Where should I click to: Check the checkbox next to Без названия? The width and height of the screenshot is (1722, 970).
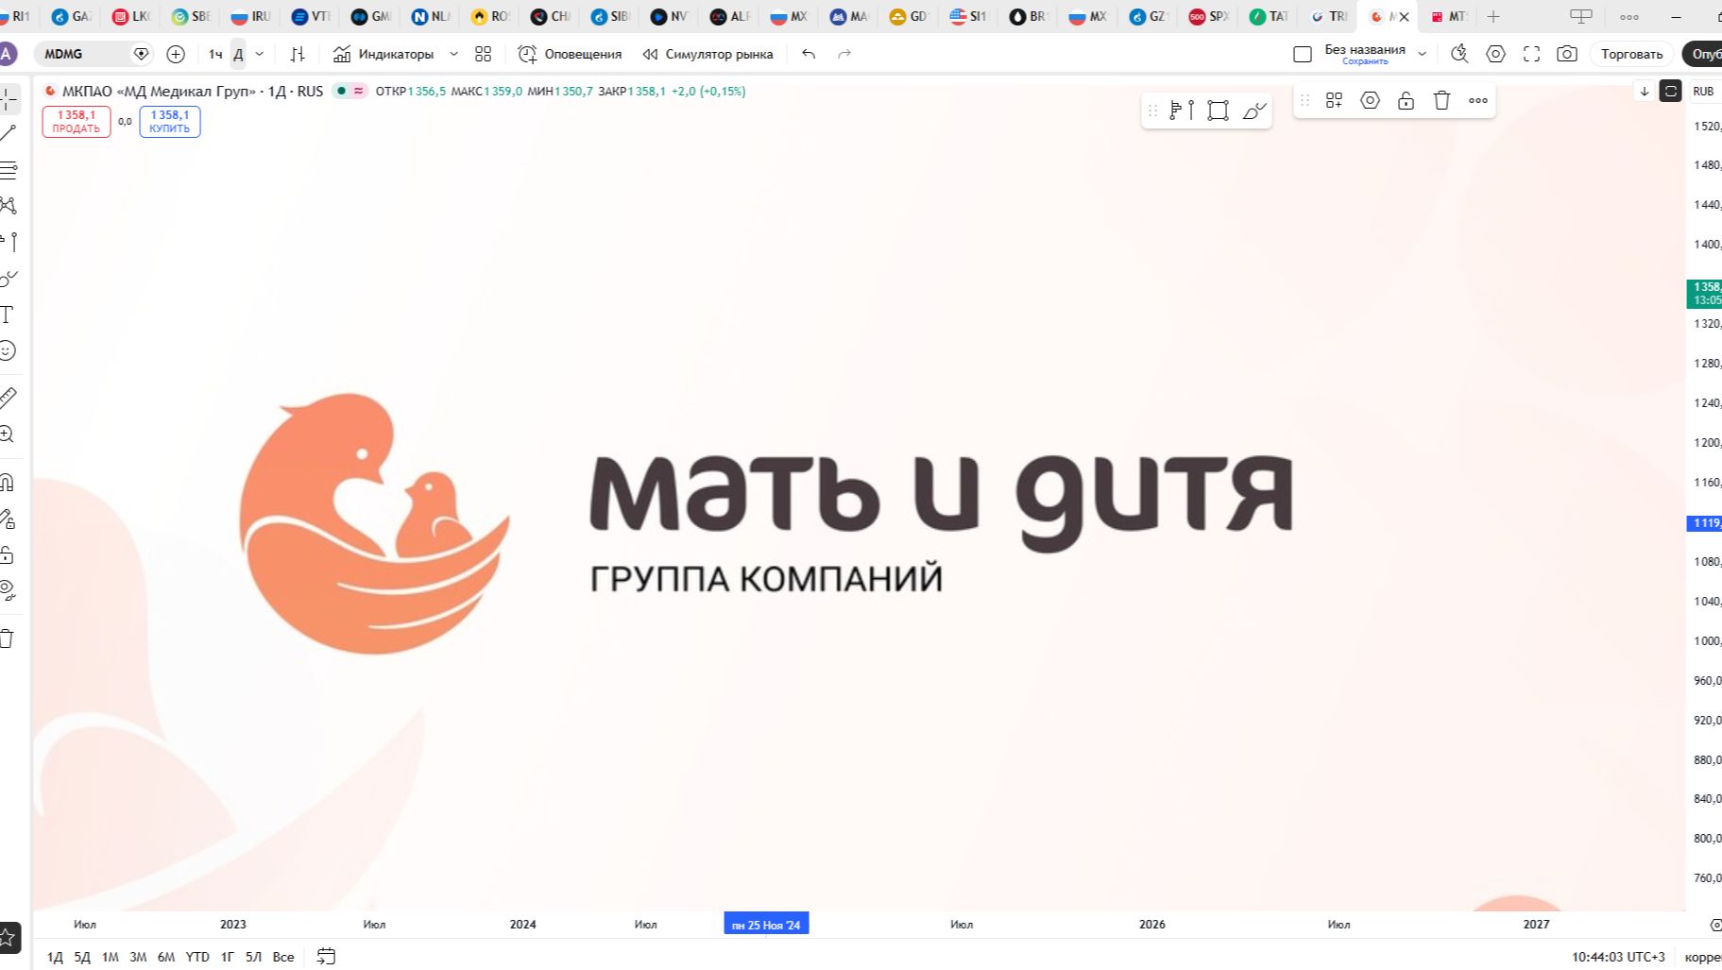pos(1301,53)
